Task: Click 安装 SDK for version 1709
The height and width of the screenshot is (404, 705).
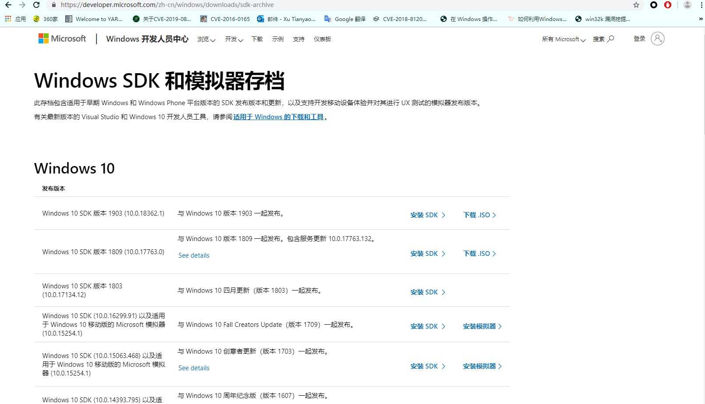Action: [428, 326]
